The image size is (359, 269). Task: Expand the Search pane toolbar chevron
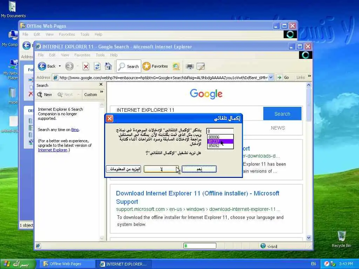(x=102, y=92)
